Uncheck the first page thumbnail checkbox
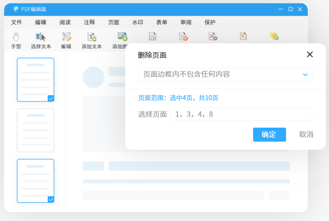 (x=51, y=98)
